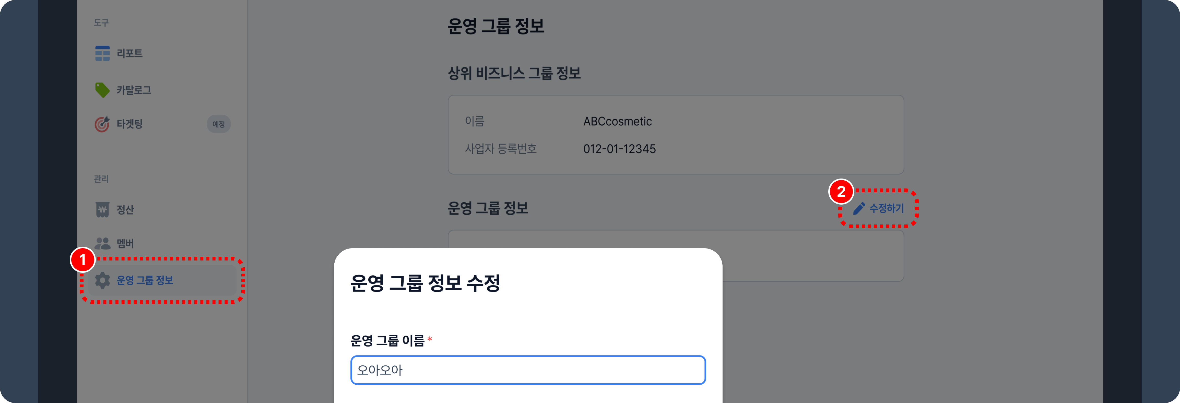
Task: Click the green 카탈로그 tag icon
Action: pos(102,90)
